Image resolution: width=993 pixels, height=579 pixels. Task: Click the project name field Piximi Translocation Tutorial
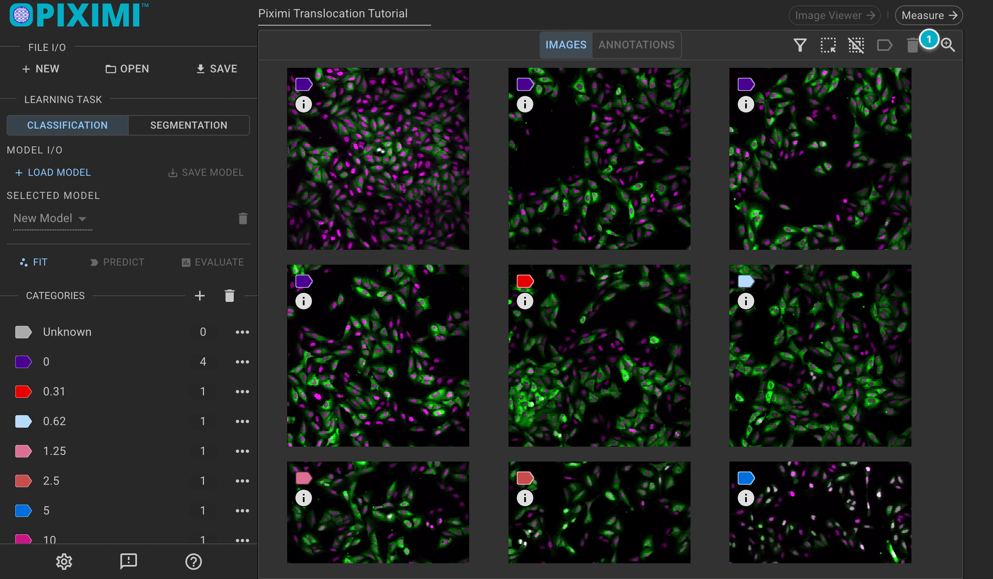344,14
